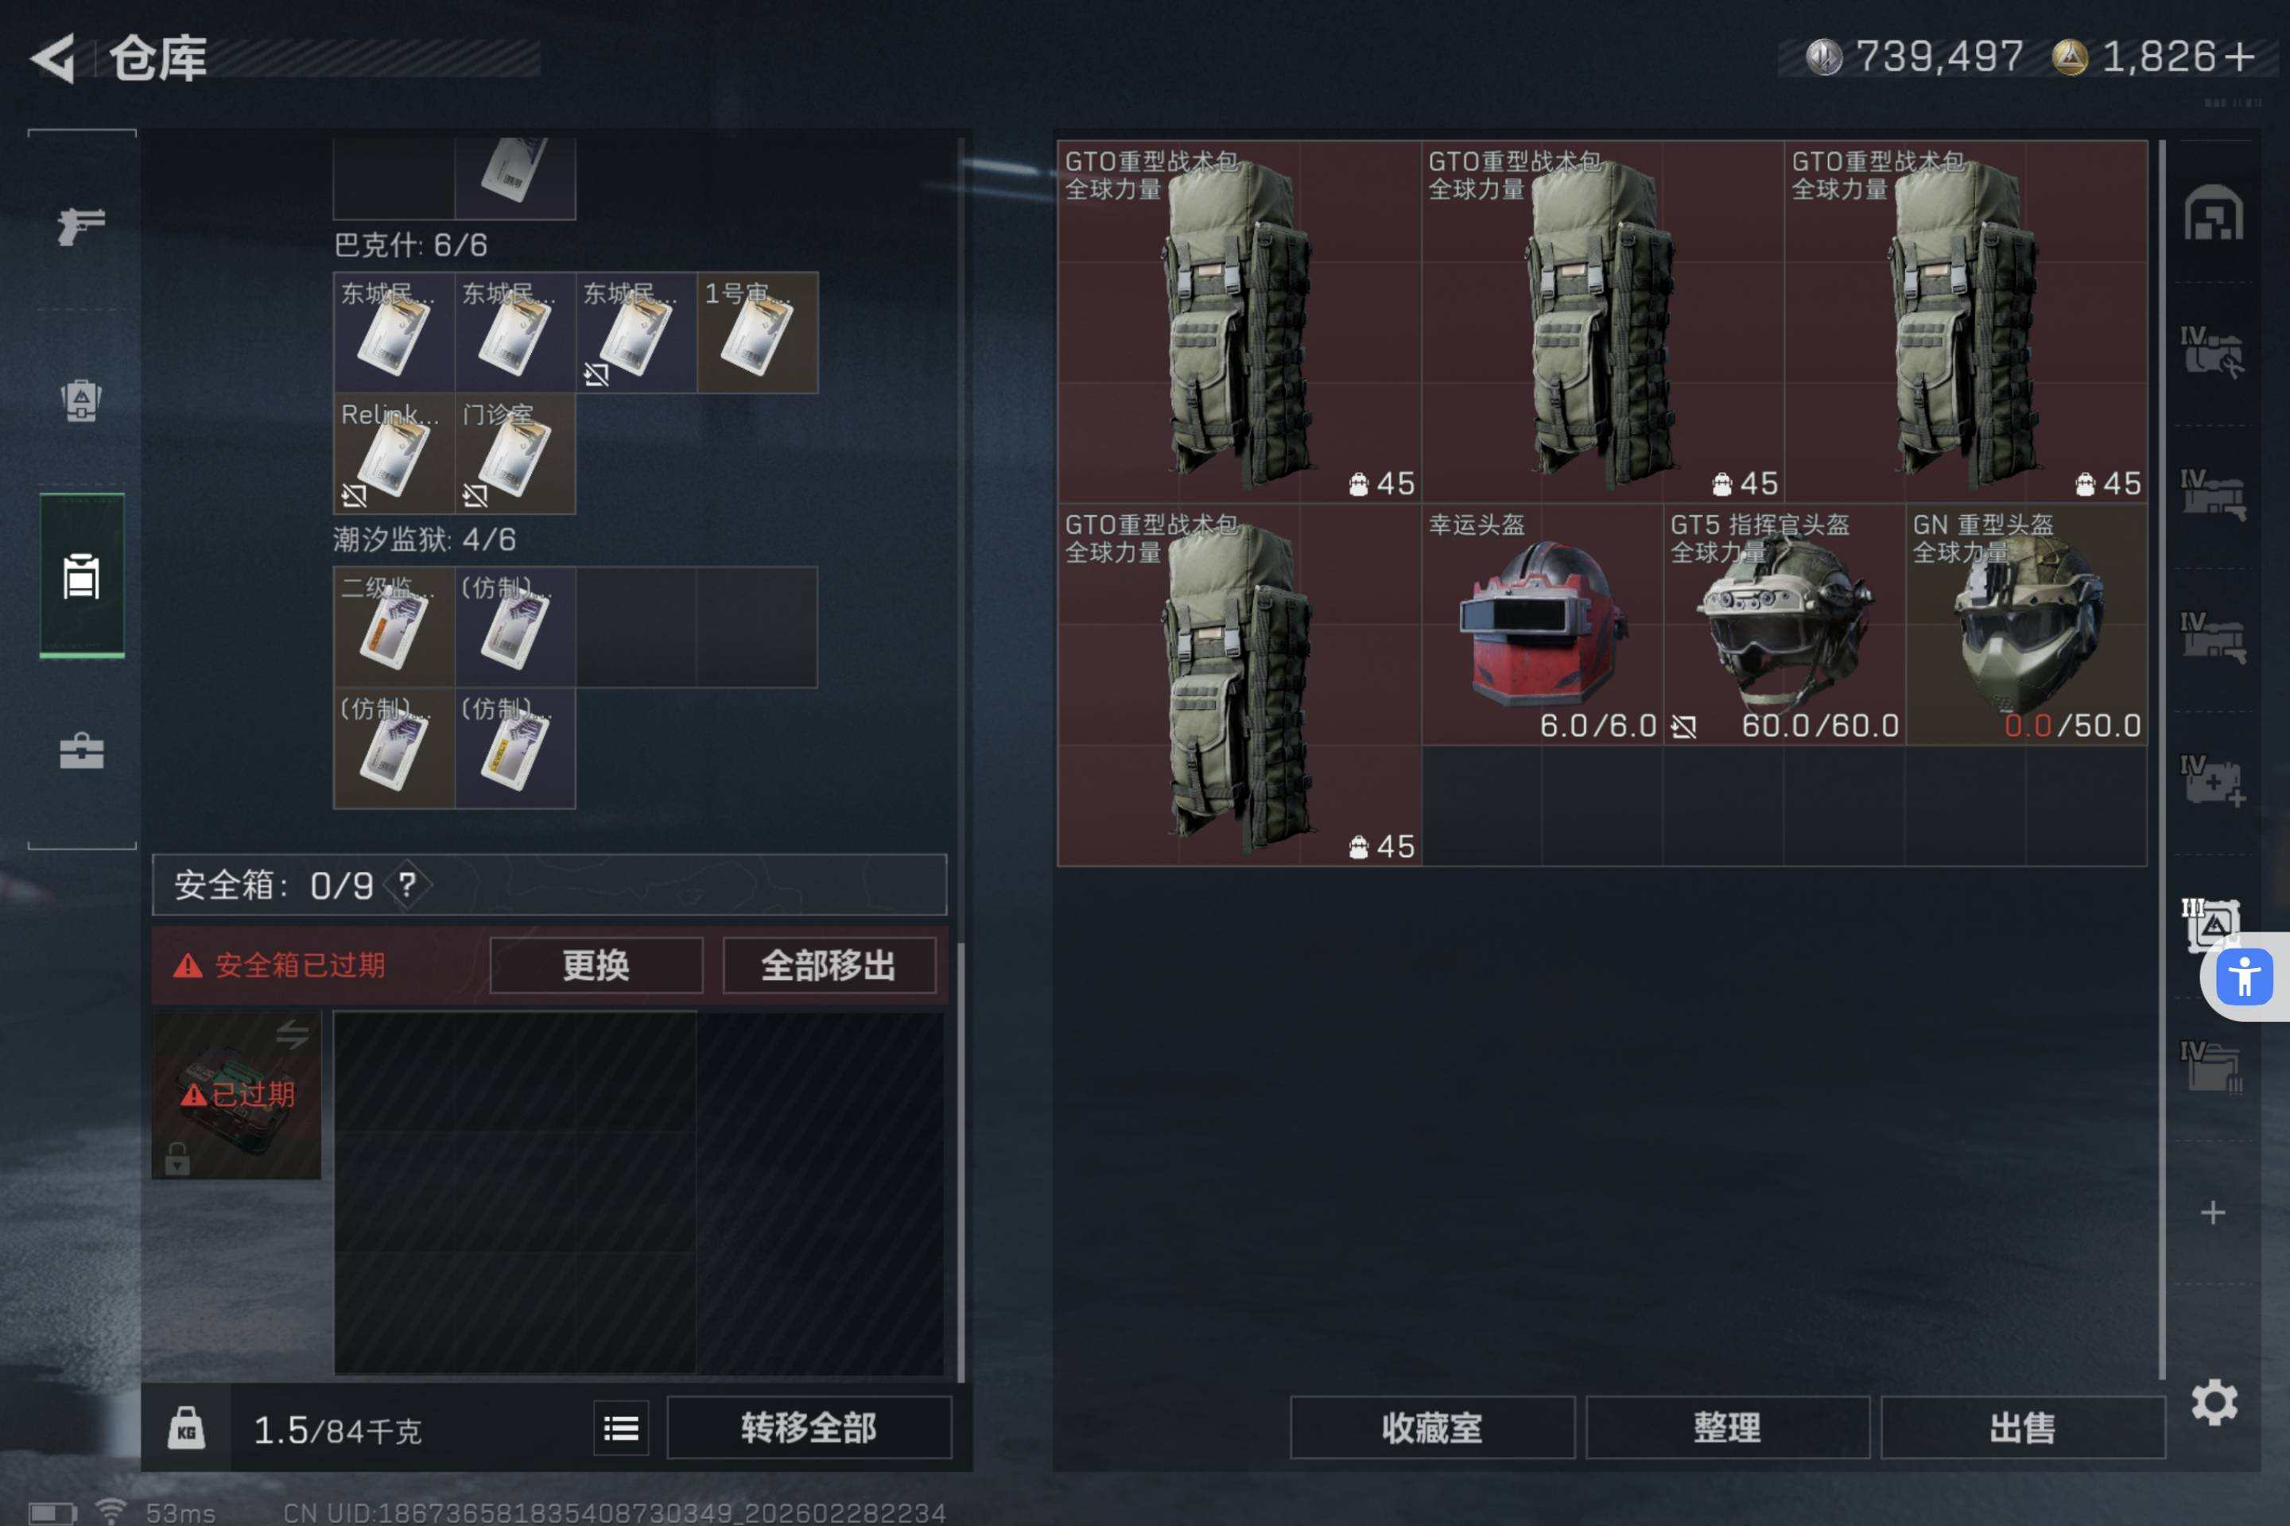Open the 收藏室 collection room
2290x1526 pixels.
coord(1432,1427)
